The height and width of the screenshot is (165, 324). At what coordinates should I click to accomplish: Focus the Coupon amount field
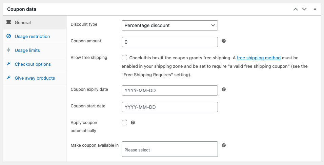pos(170,42)
